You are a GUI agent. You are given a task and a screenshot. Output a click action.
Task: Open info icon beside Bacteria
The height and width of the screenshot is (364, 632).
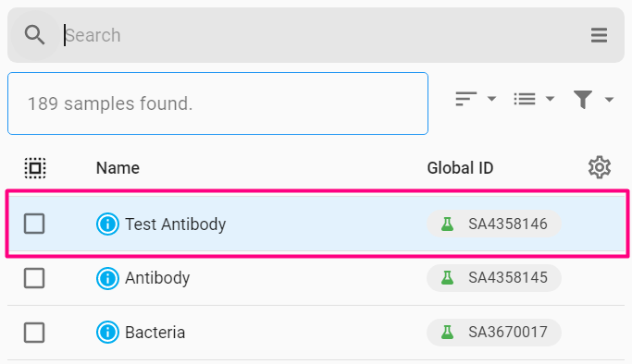click(107, 333)
